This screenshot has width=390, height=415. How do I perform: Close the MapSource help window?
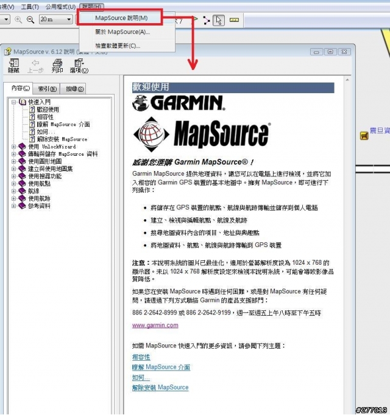pos(344,52)
